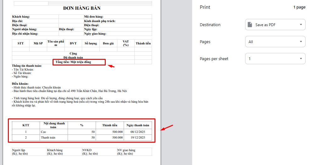Click the red arrow beside the payment table
The height and width of the screenshot is (165, 309).
click(167, 128)
